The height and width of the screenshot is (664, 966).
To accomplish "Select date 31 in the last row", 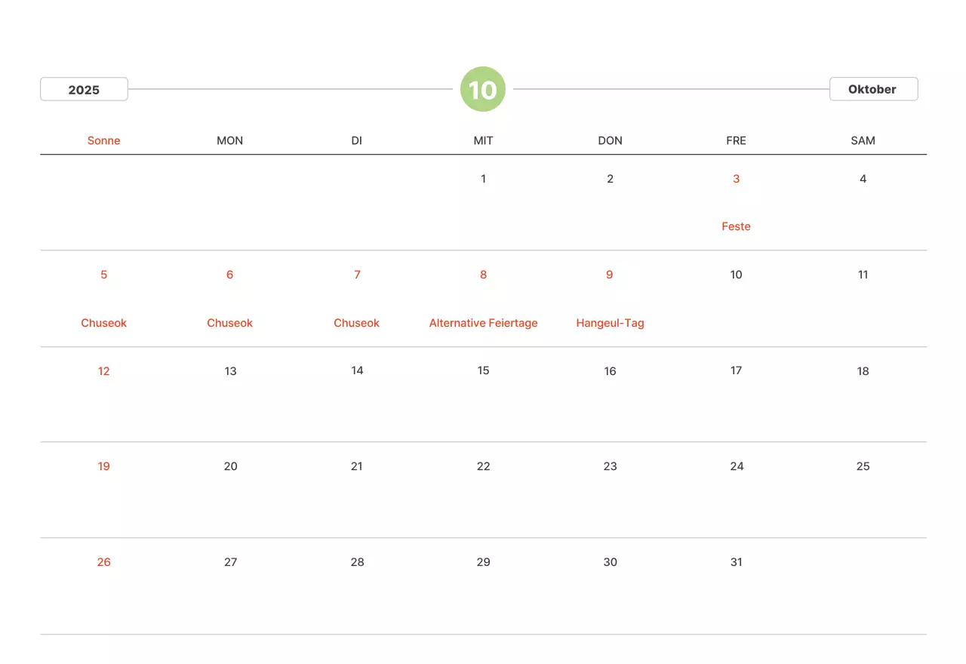I will pos(736,562).
